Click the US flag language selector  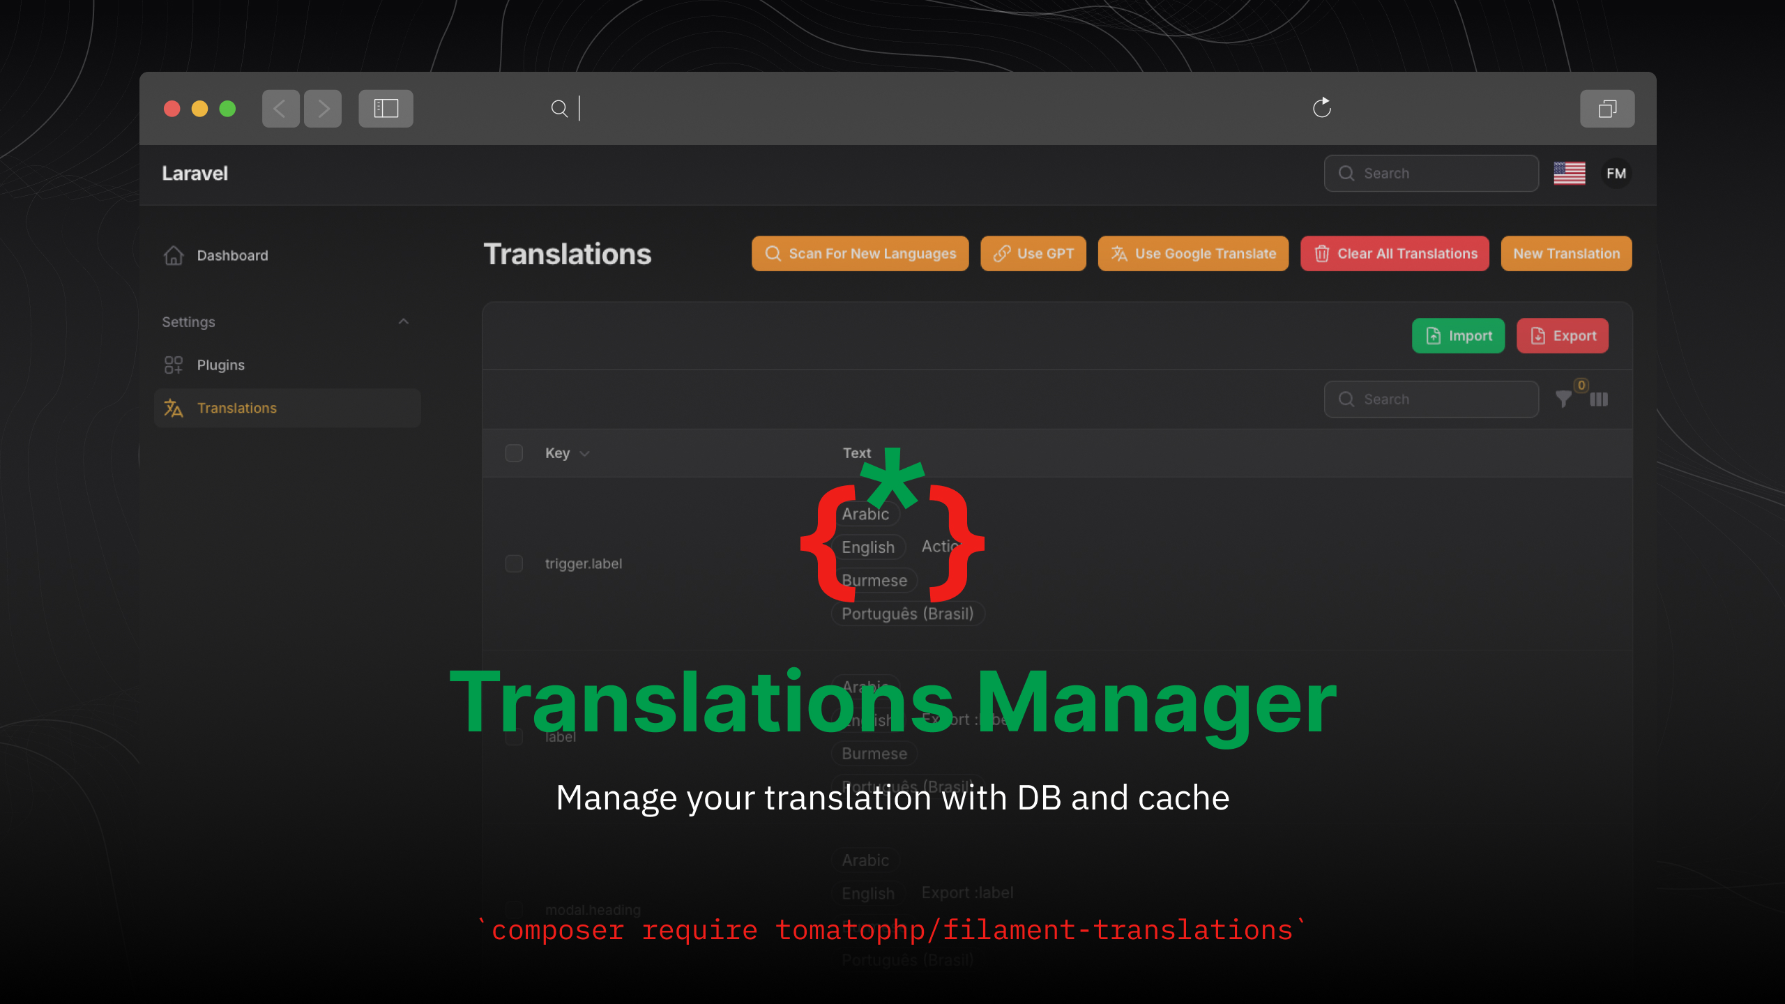tap(1570, 173)
